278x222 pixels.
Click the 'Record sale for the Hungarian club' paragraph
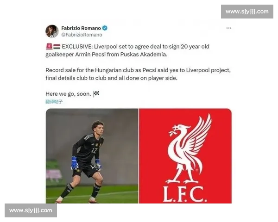[x=138, y=74]
